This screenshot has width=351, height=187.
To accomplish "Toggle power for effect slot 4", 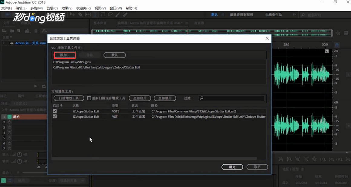I will tap(9, 133).
